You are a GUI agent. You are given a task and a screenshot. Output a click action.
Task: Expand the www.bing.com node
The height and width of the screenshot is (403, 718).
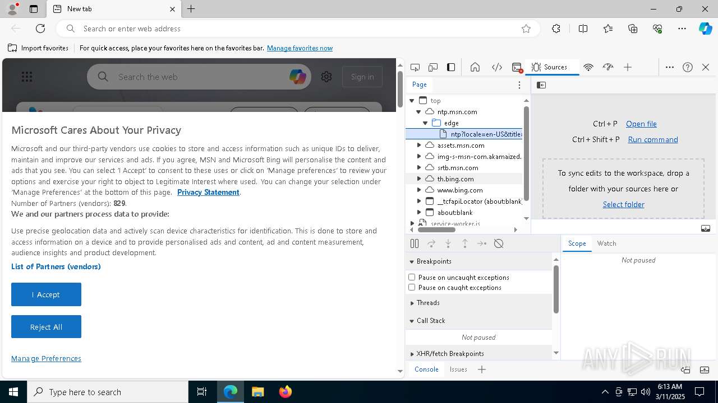tap(418, 190)
